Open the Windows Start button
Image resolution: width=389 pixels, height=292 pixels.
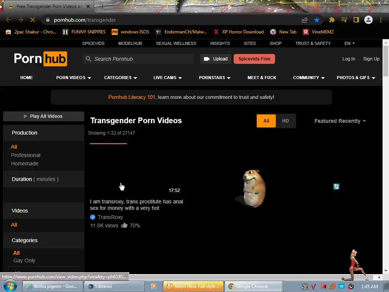(x=10, y=286)
